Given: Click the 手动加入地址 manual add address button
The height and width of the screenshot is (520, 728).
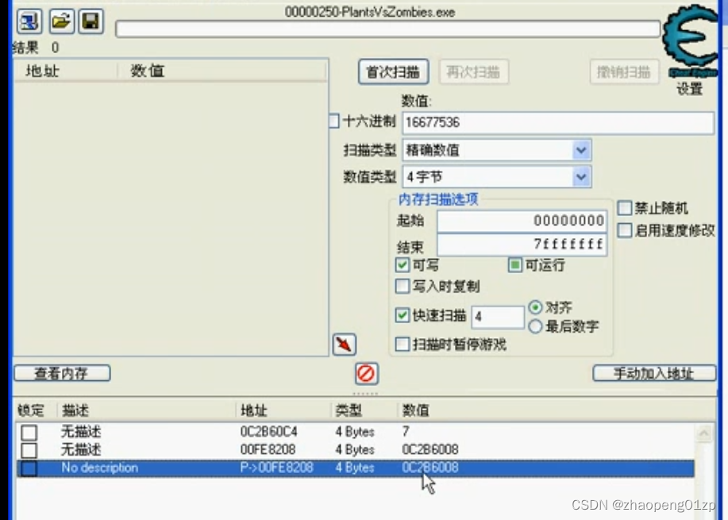Looking at the screenshot, I should (653, 373).
